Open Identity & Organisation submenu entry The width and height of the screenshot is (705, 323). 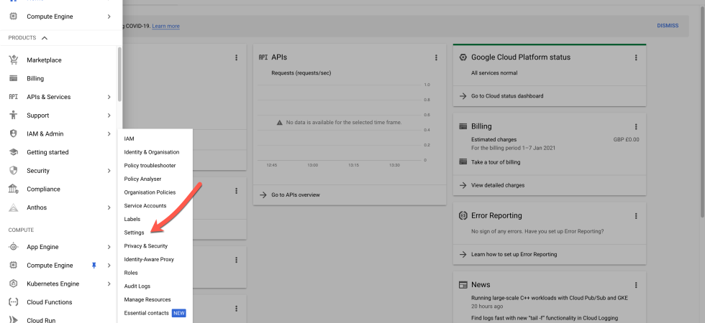click(152, 152)
